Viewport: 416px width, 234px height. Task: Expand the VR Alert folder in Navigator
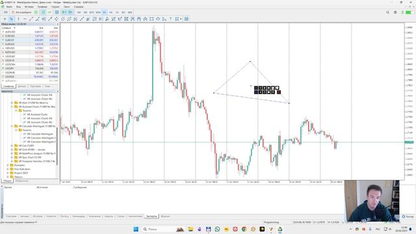12,103
